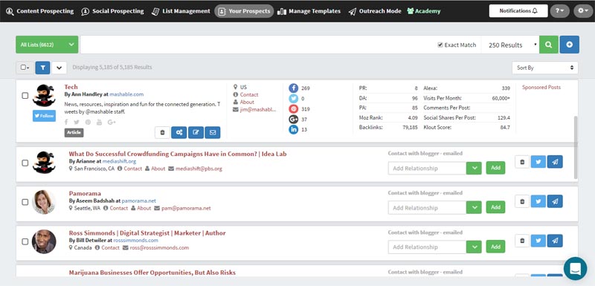Open Contact link for Tech prospect

point(249,94)
